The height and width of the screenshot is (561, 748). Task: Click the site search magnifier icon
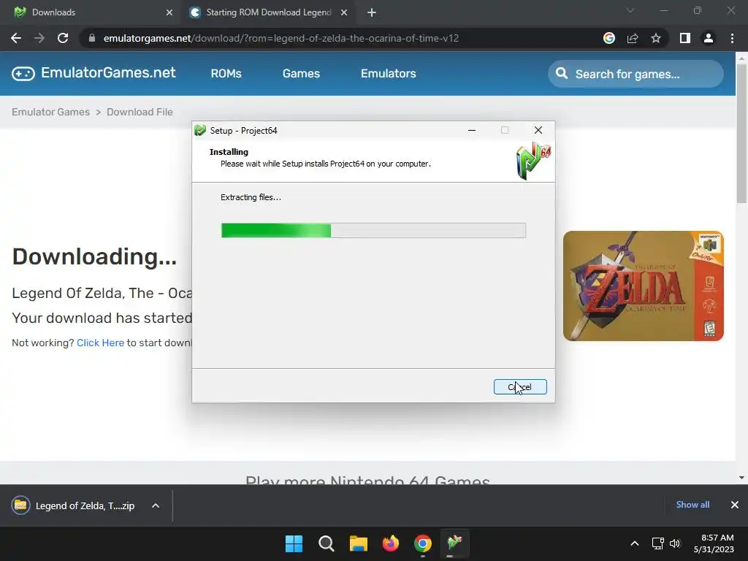[x=562, y=74]
